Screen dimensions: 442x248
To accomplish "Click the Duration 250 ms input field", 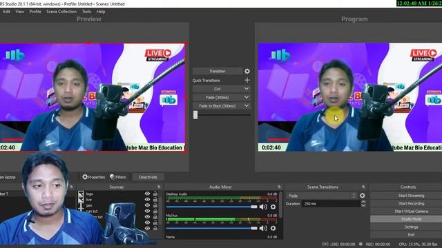I will coord(331,204).
